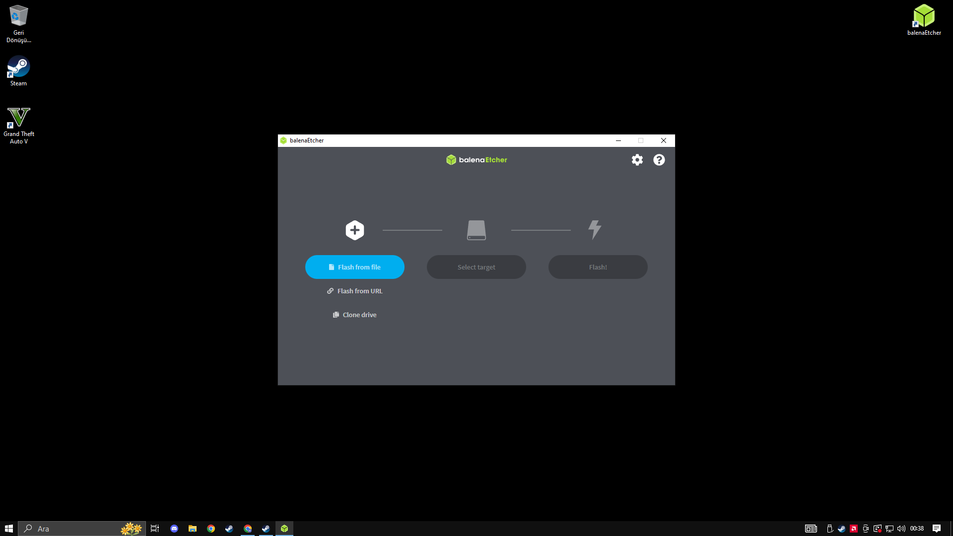This screenshot has width=953, height=536.
Task: Click the plus hexagon source icon
Action: (x=354, y=230)
